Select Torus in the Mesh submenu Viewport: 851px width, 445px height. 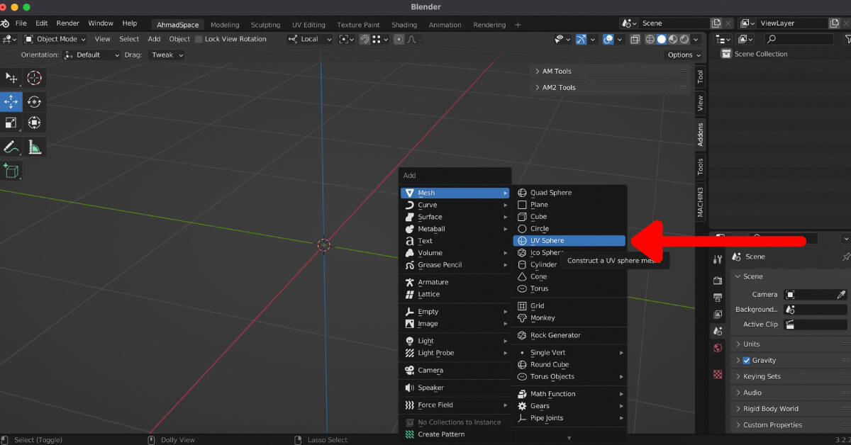pyautogui.click(x=569, y=288)
